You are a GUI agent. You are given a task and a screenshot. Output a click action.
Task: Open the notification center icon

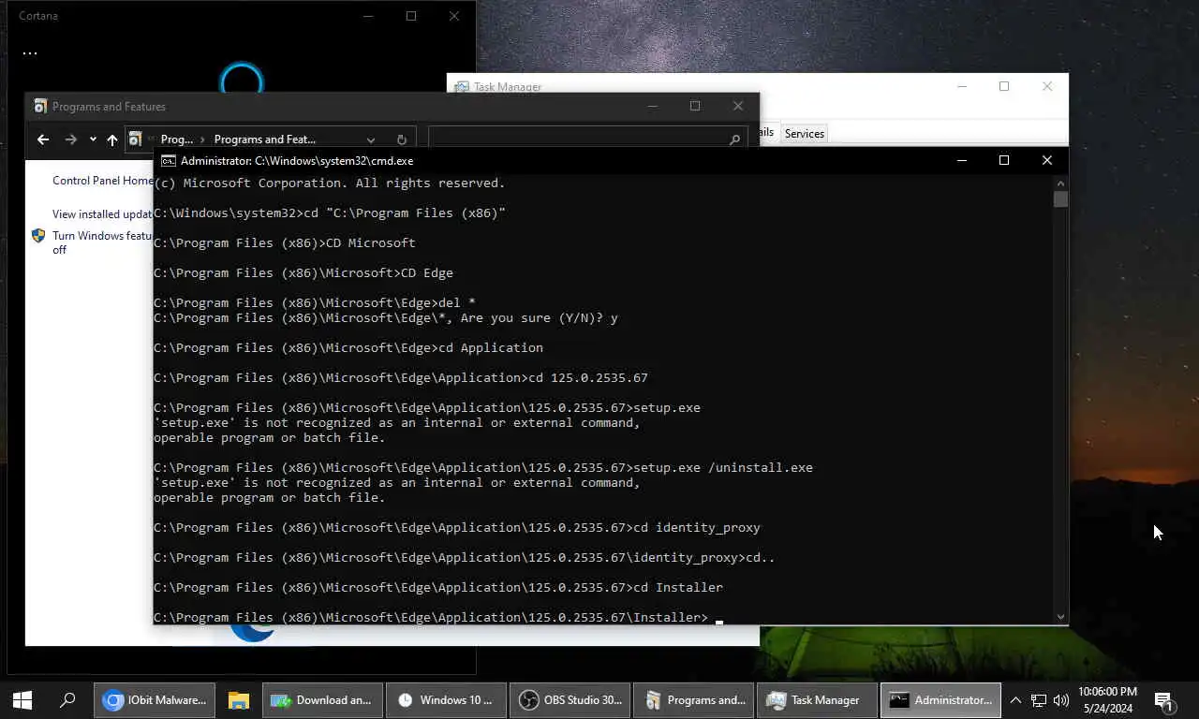pos(1164,699)
